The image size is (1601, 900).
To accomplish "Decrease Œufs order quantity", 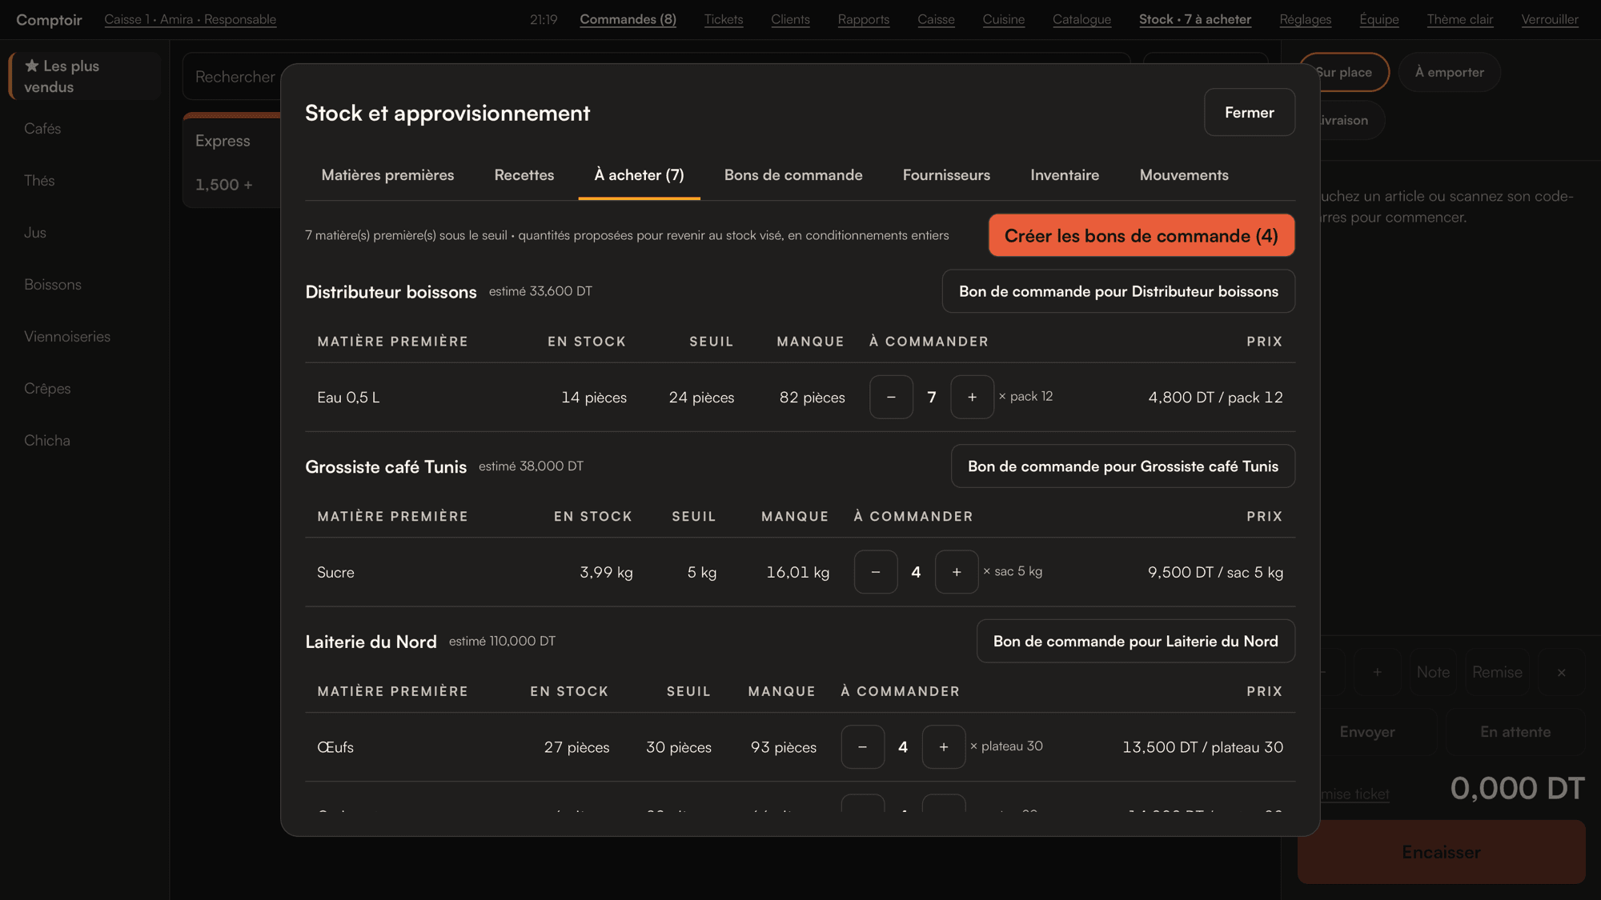I will click(x=862, y=746).
